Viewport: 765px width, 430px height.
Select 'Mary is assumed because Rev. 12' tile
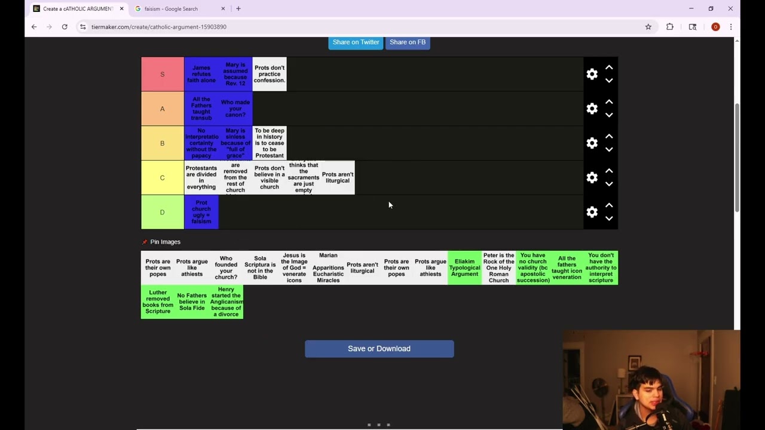pyautogui.click(x=235, y=74)
